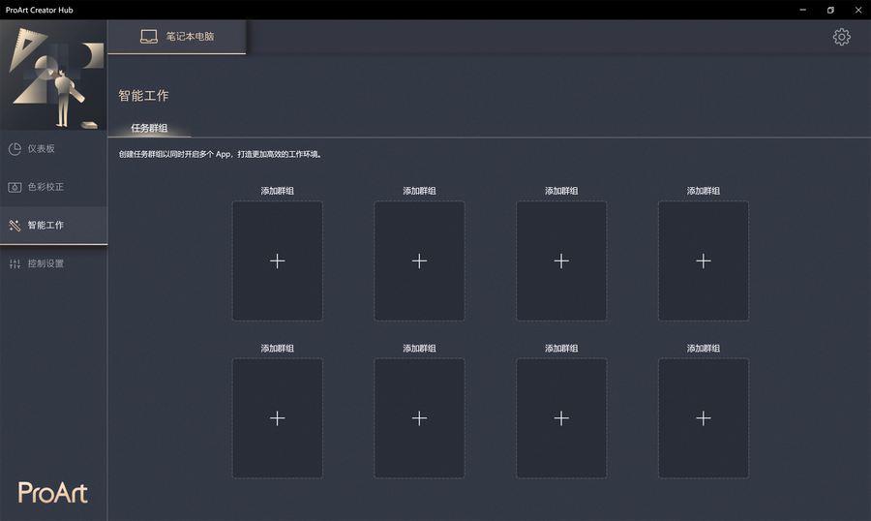Add group using third top-row plus card
Screen dimensions: 871x521
(x=561, y=260)
